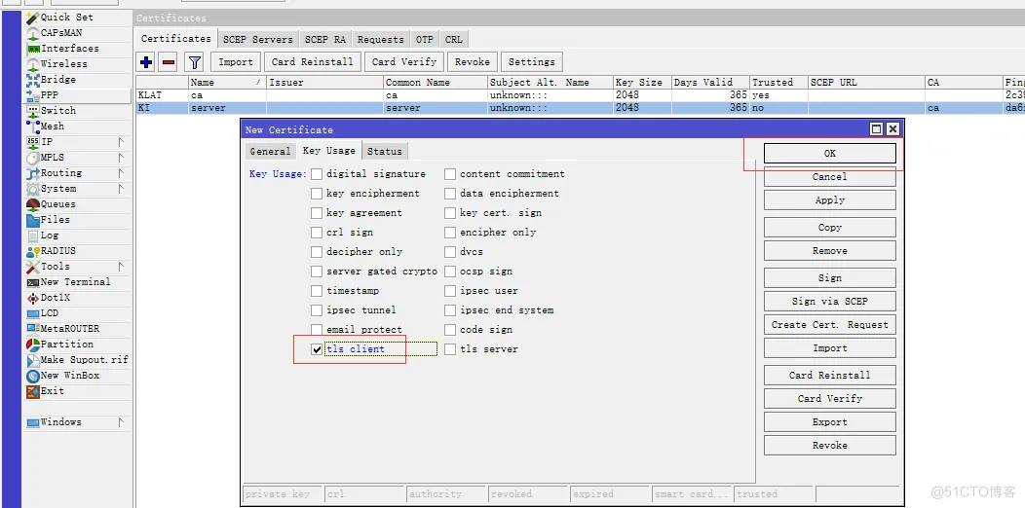Switch to the General tab
Image resolution: width=1025 pixels, height=508 pixels.
click(270, 152)
